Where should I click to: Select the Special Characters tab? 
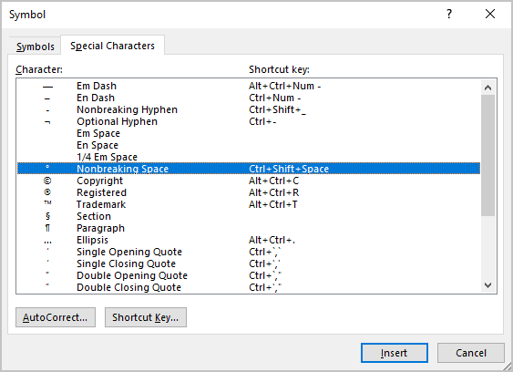pos(113,46)
